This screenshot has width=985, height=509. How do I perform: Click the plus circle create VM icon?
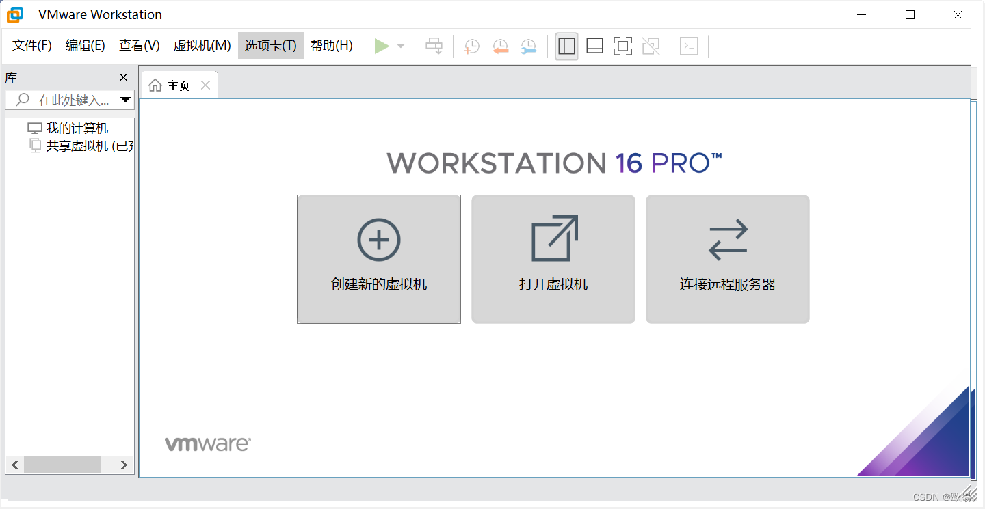[379, 240]
